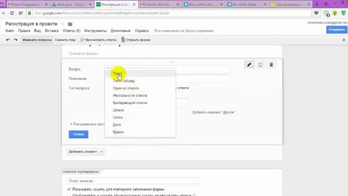This screenshot has width=348, height=196.
Task: Delete the question using the trash icon
Action: [x=271, y=65]
